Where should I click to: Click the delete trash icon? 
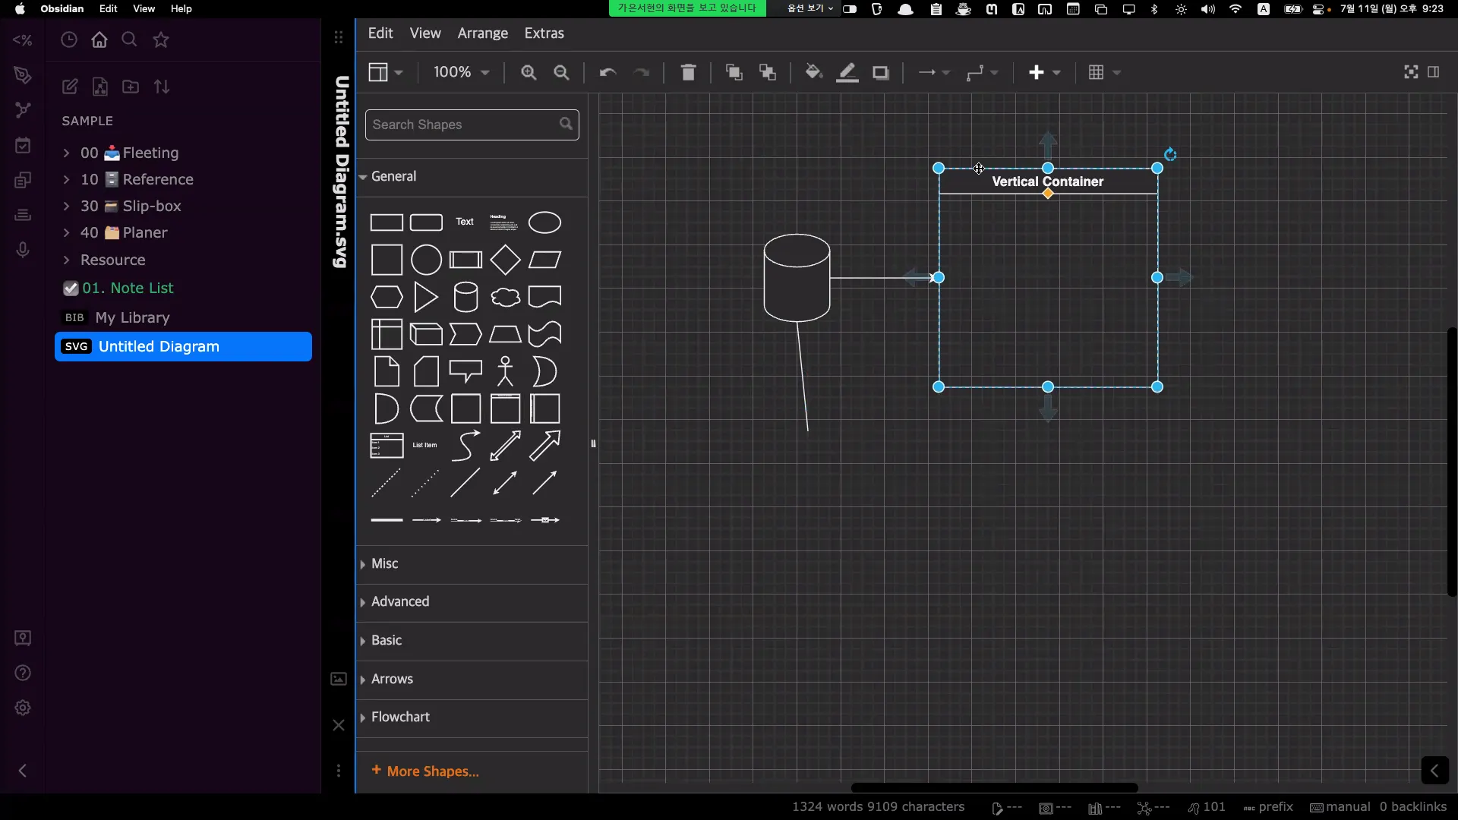pyautogui.click(x=688, y=72)
